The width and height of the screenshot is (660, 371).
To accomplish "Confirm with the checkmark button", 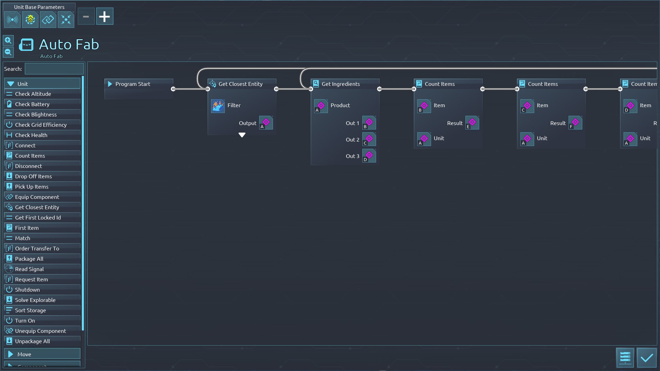I will tap(647, 358).
